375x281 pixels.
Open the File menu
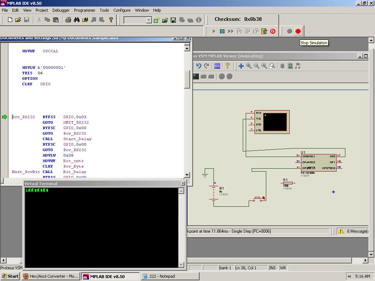pyautogui.click(x=5, y=10)
